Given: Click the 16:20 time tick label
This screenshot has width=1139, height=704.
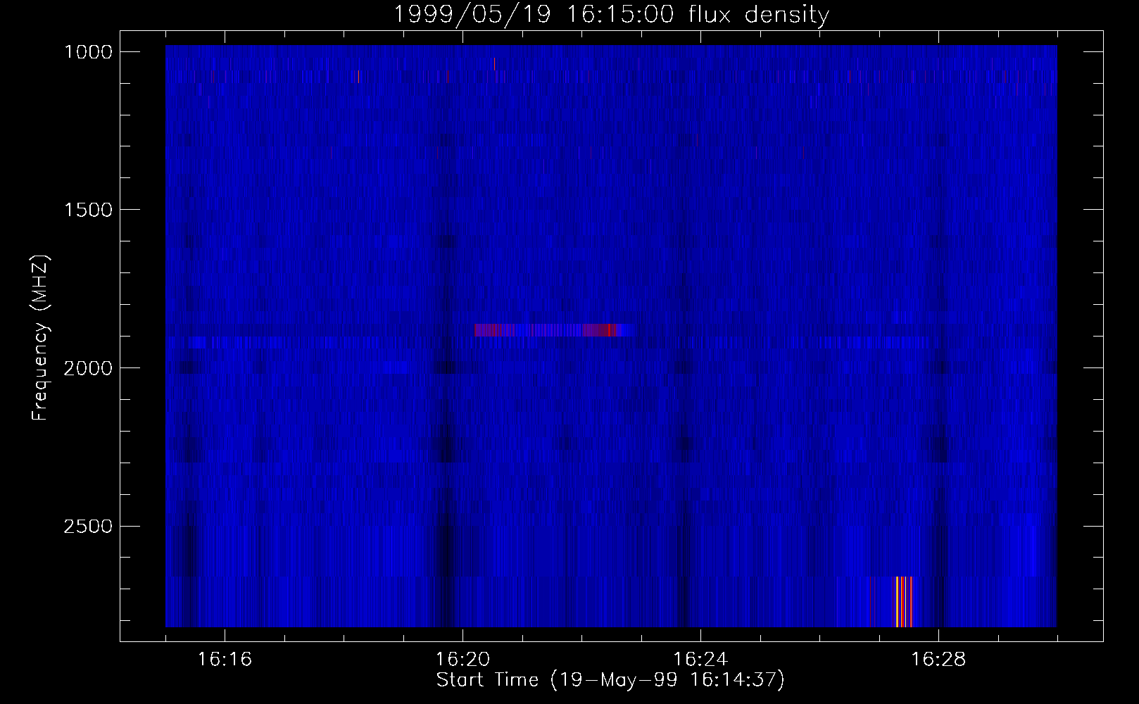Looking at the screenshot, I should (x=462, y=660).
